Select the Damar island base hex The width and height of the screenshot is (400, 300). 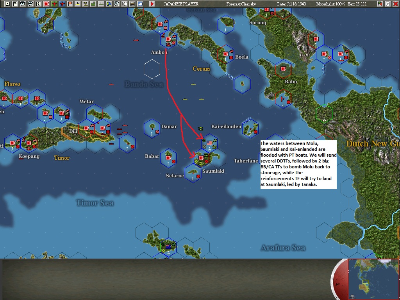tap(152, 128)
